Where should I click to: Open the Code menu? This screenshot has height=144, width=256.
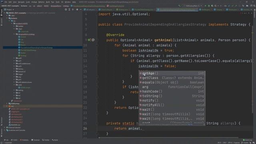28,2
